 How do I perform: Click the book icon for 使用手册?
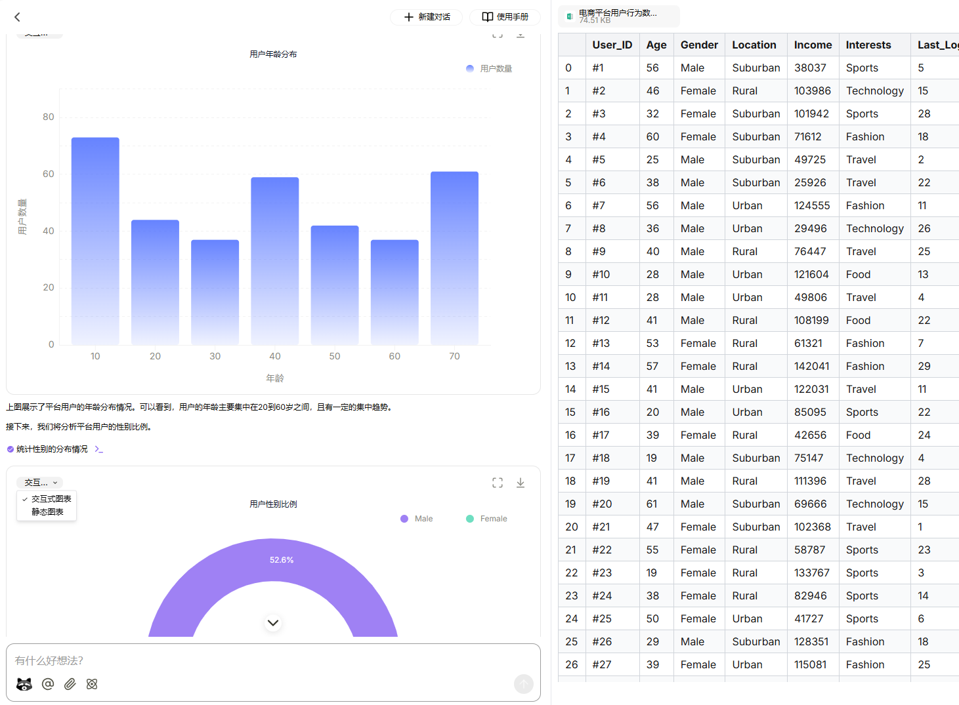[488, 17]
